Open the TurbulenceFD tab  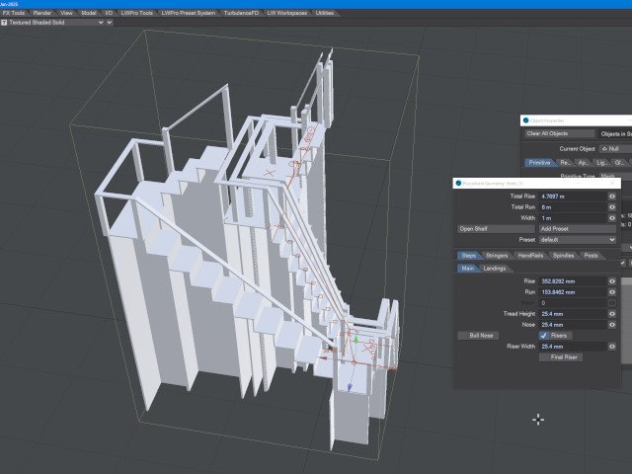[241, 13]
